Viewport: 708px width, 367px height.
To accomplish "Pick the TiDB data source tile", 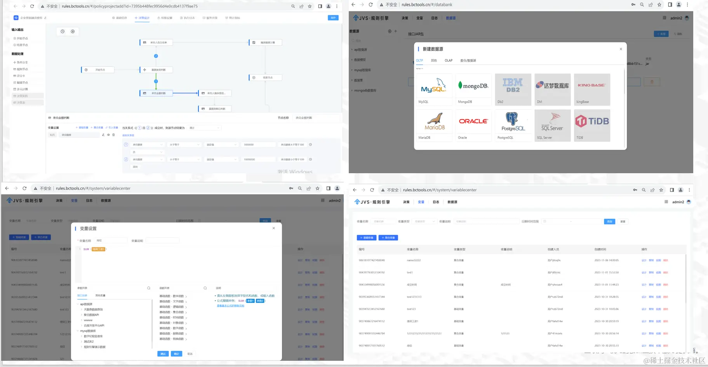I will (592, 125).
